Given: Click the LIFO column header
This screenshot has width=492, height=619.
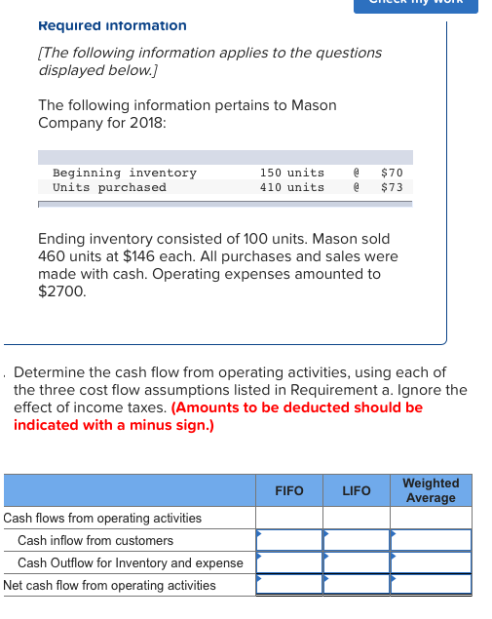Looking at the screenshot, I should pos(357,490).
